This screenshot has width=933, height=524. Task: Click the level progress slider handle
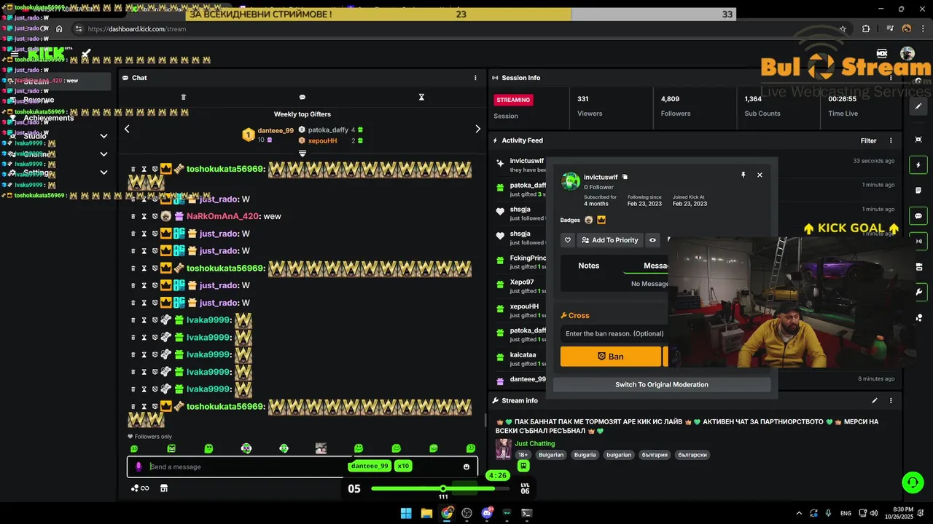coord(442,488)
